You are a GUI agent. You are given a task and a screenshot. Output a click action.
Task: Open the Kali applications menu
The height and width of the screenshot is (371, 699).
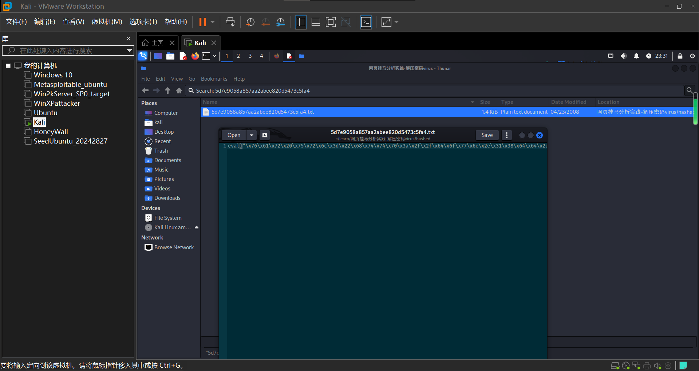coord(143,56)
